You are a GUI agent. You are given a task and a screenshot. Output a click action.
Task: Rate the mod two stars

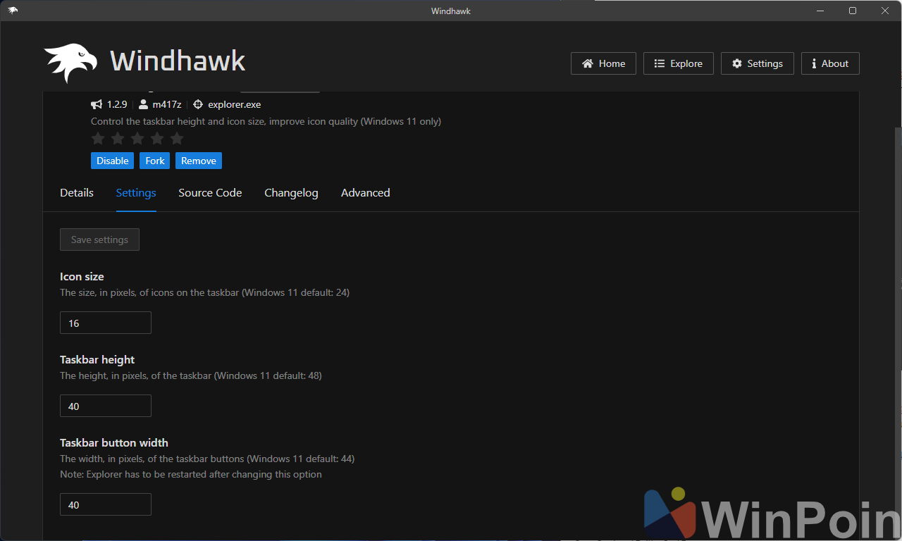tap(118, 139)
